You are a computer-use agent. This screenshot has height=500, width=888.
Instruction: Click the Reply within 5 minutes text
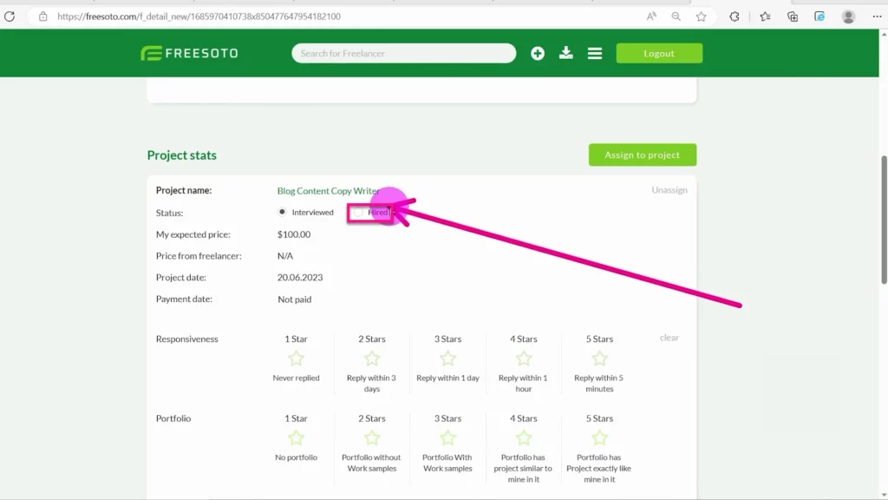[x=599, y=383]
